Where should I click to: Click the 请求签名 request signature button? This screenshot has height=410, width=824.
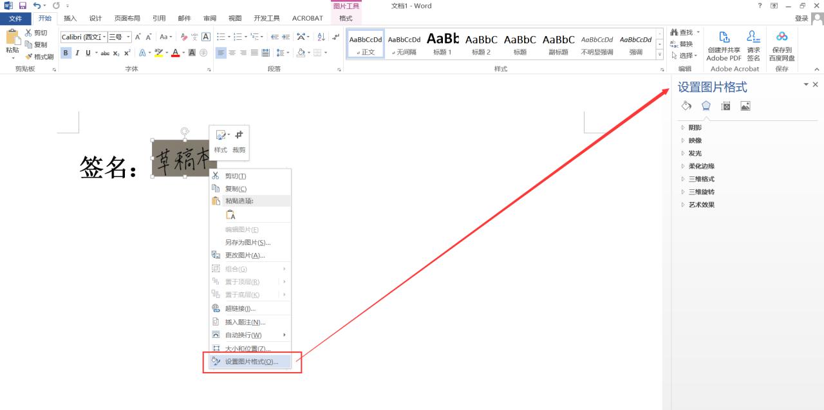point(753,46)
